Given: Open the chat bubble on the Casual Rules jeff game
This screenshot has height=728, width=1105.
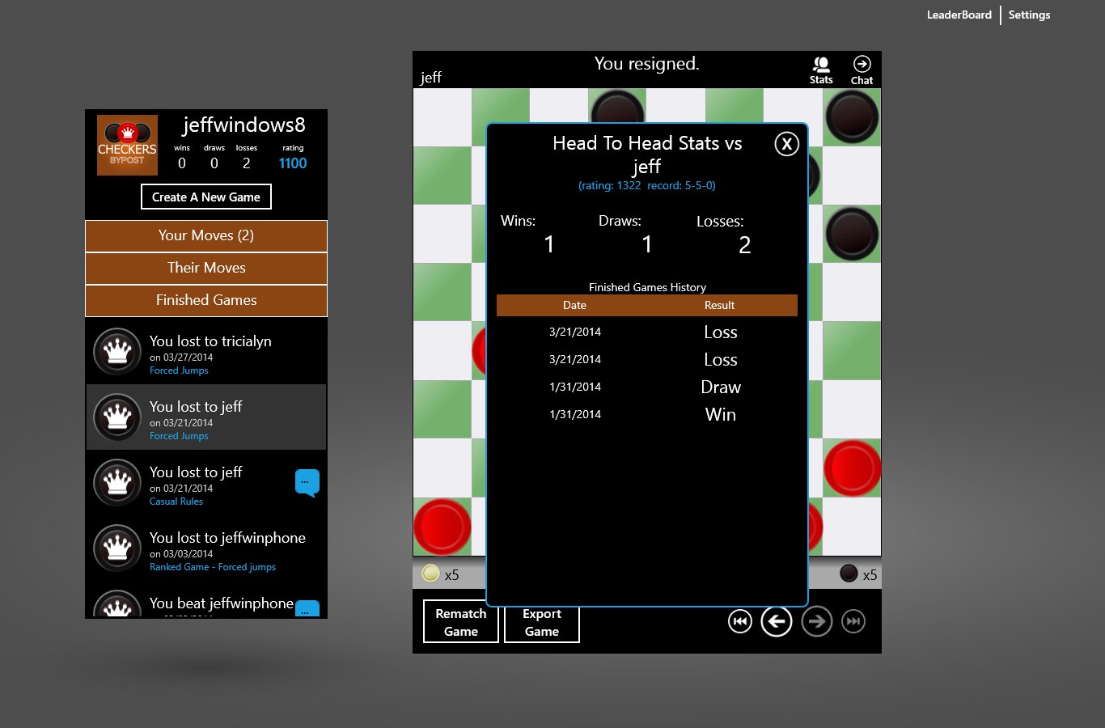Looking at the screenshot, I should pyautogui.click(x=307, y=483).
